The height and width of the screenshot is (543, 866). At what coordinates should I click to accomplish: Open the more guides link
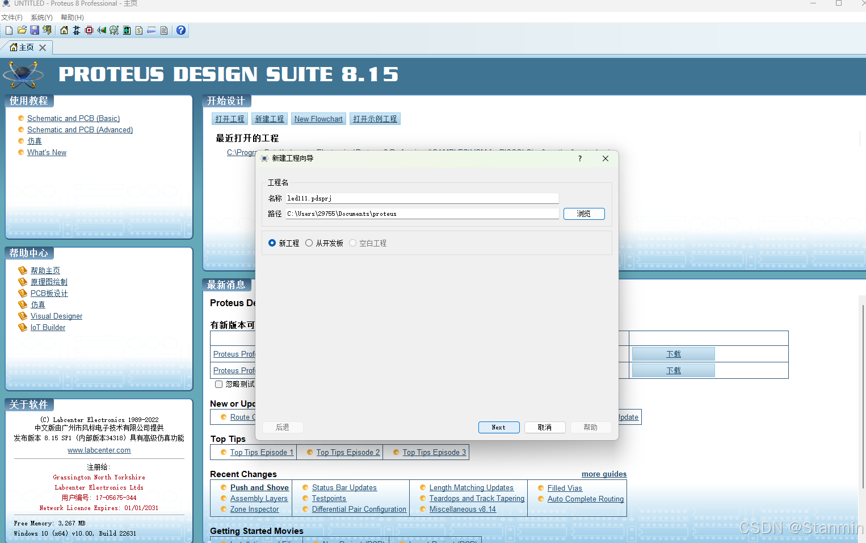[604, 474]
